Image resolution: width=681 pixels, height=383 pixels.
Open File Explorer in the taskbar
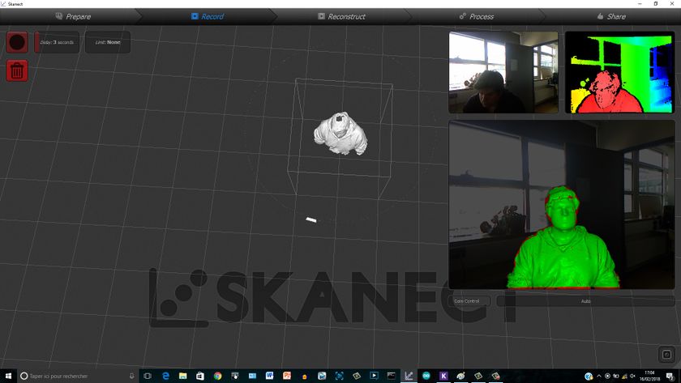183,376
